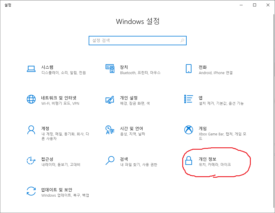Open 앱 using the list icon

pos(189,99)
